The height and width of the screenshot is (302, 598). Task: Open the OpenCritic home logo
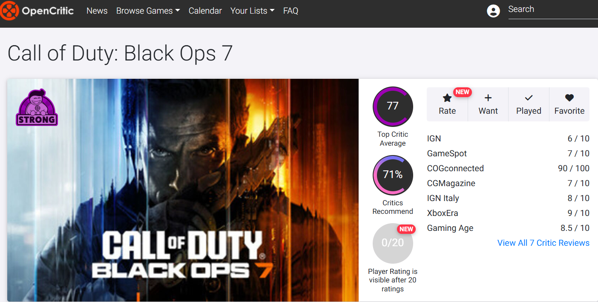coord(37,11)
